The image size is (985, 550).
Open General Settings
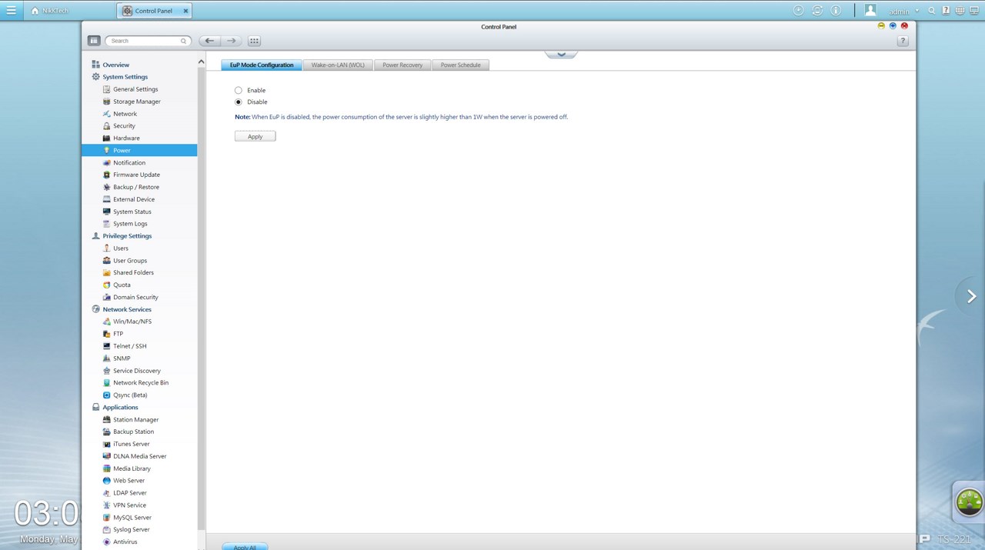click(135, 89)
